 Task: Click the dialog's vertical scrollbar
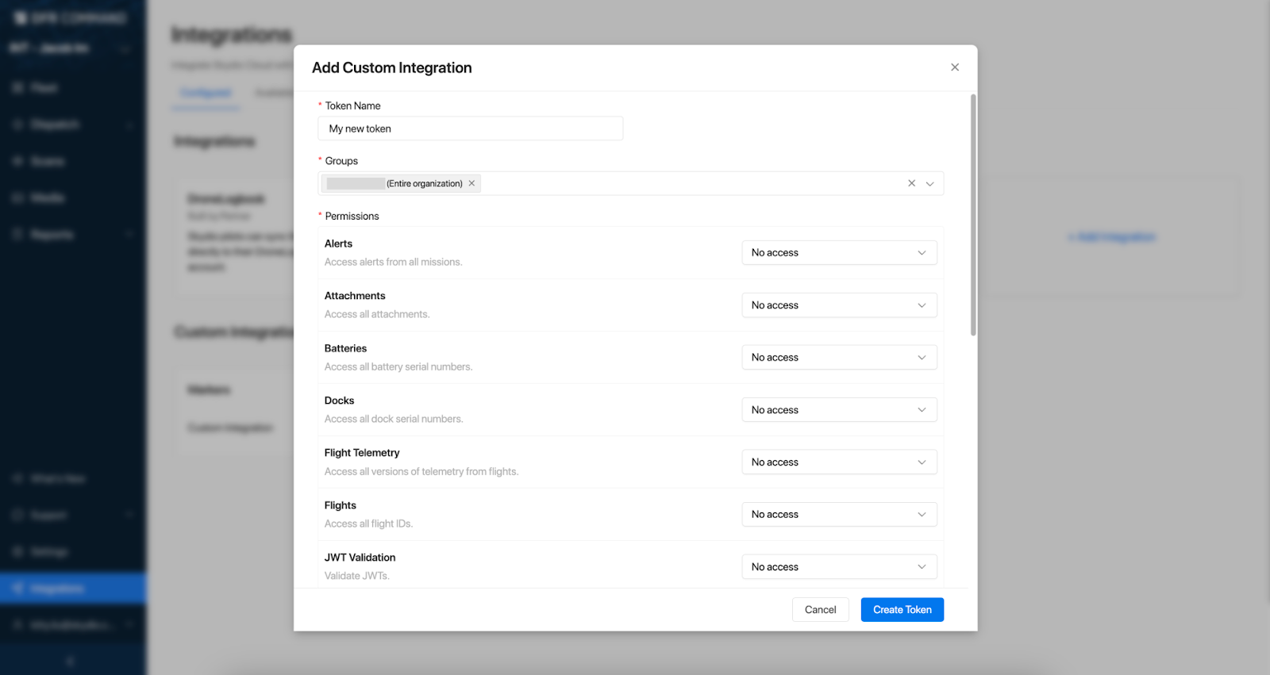point(973,215)
